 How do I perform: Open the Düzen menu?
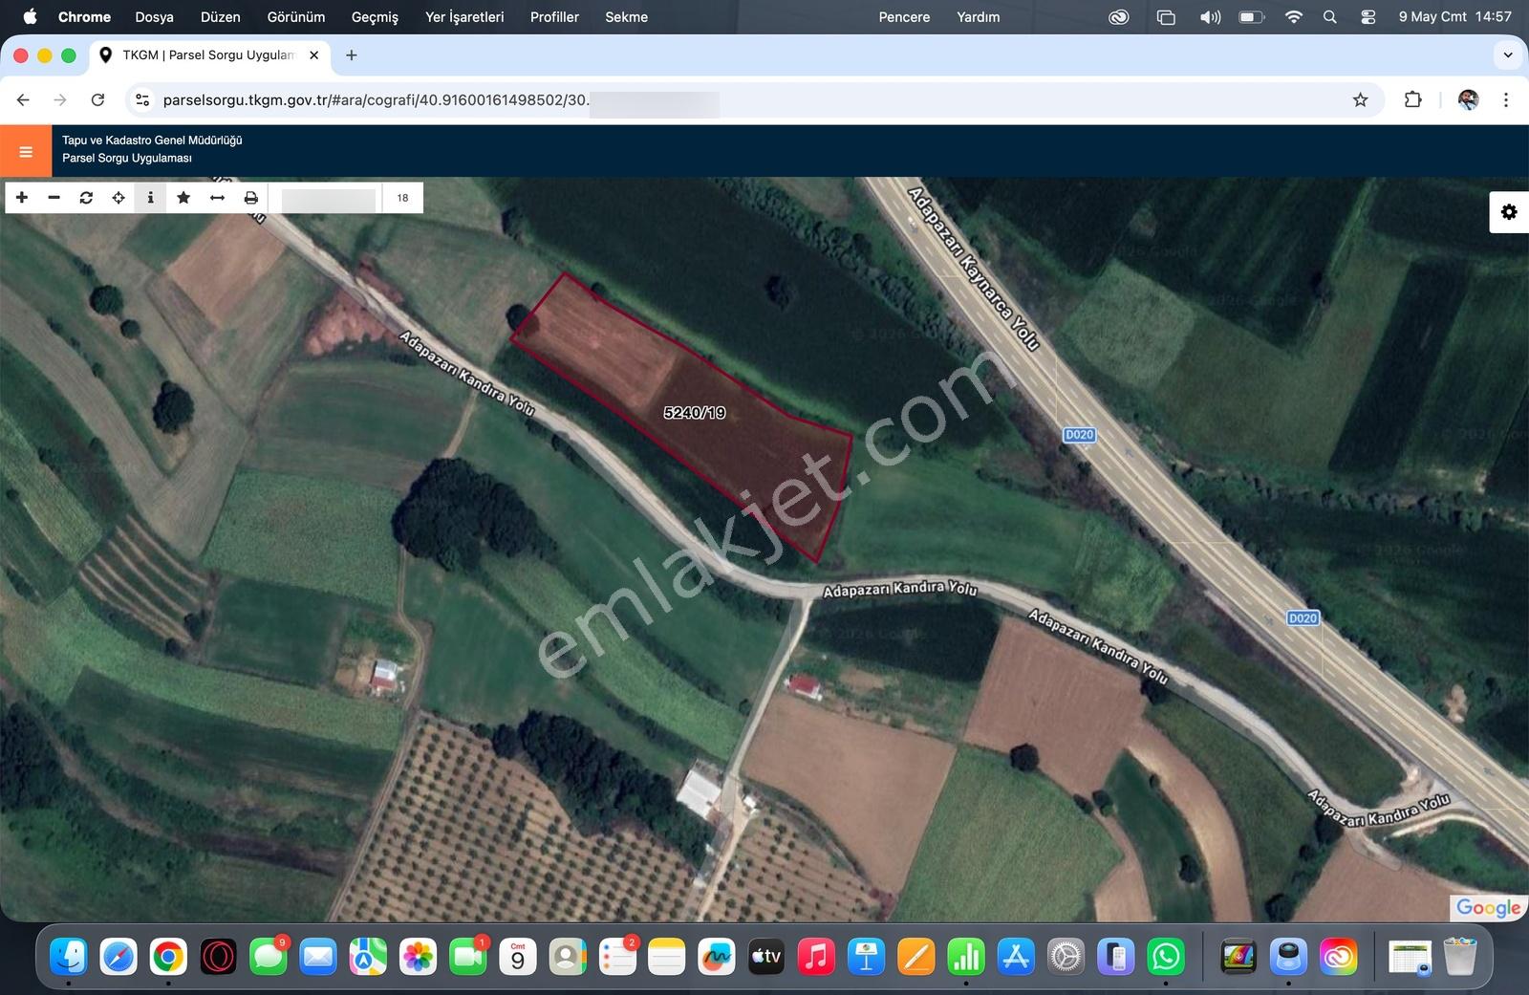point(220,17)
